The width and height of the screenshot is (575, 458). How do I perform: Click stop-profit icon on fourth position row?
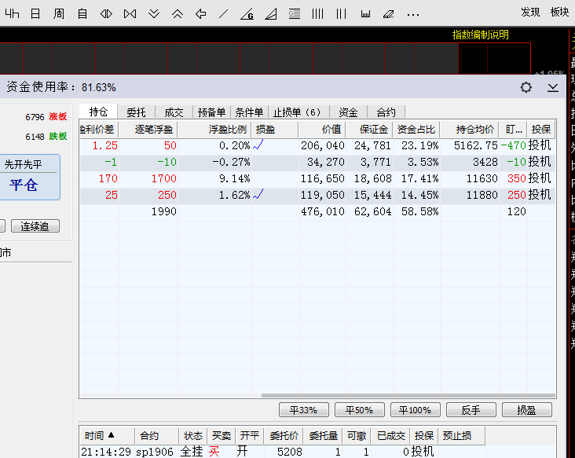(258, 194)
